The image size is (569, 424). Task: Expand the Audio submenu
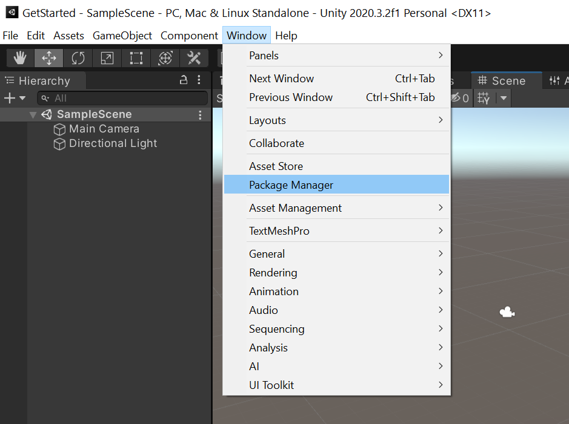click(x=336, y=310)
